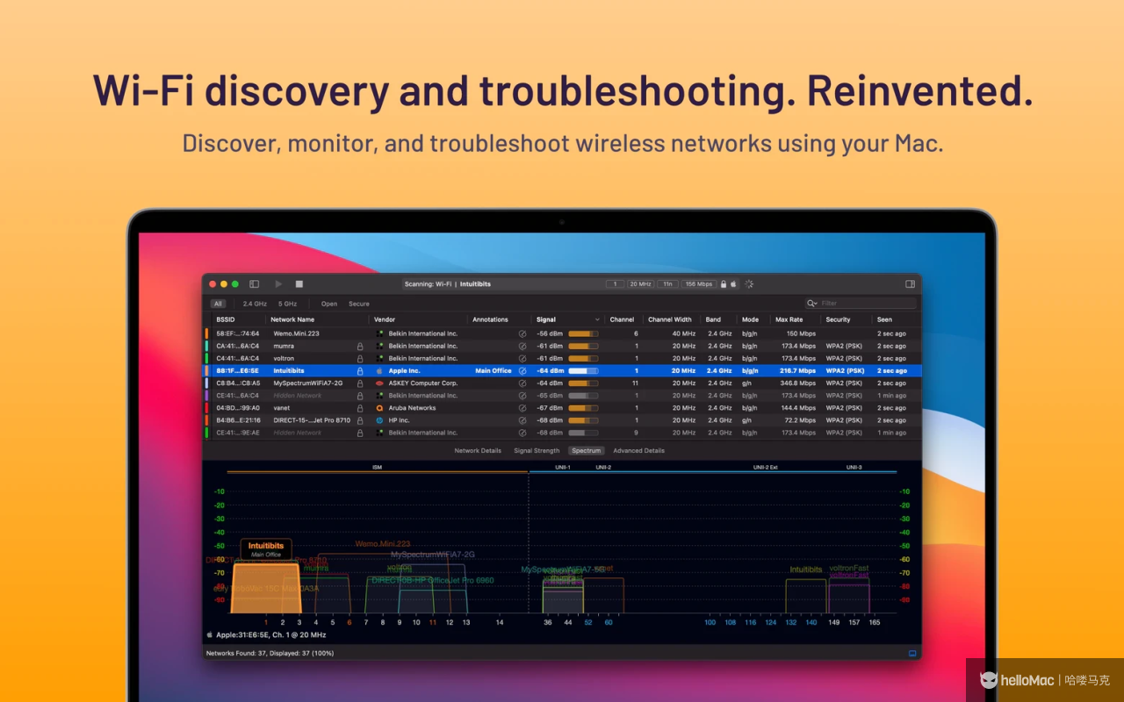This screenshot has height=702, width=1124.
Task: Click the Apple vendor logo in Intuitibits row
Action: (379, 371)
